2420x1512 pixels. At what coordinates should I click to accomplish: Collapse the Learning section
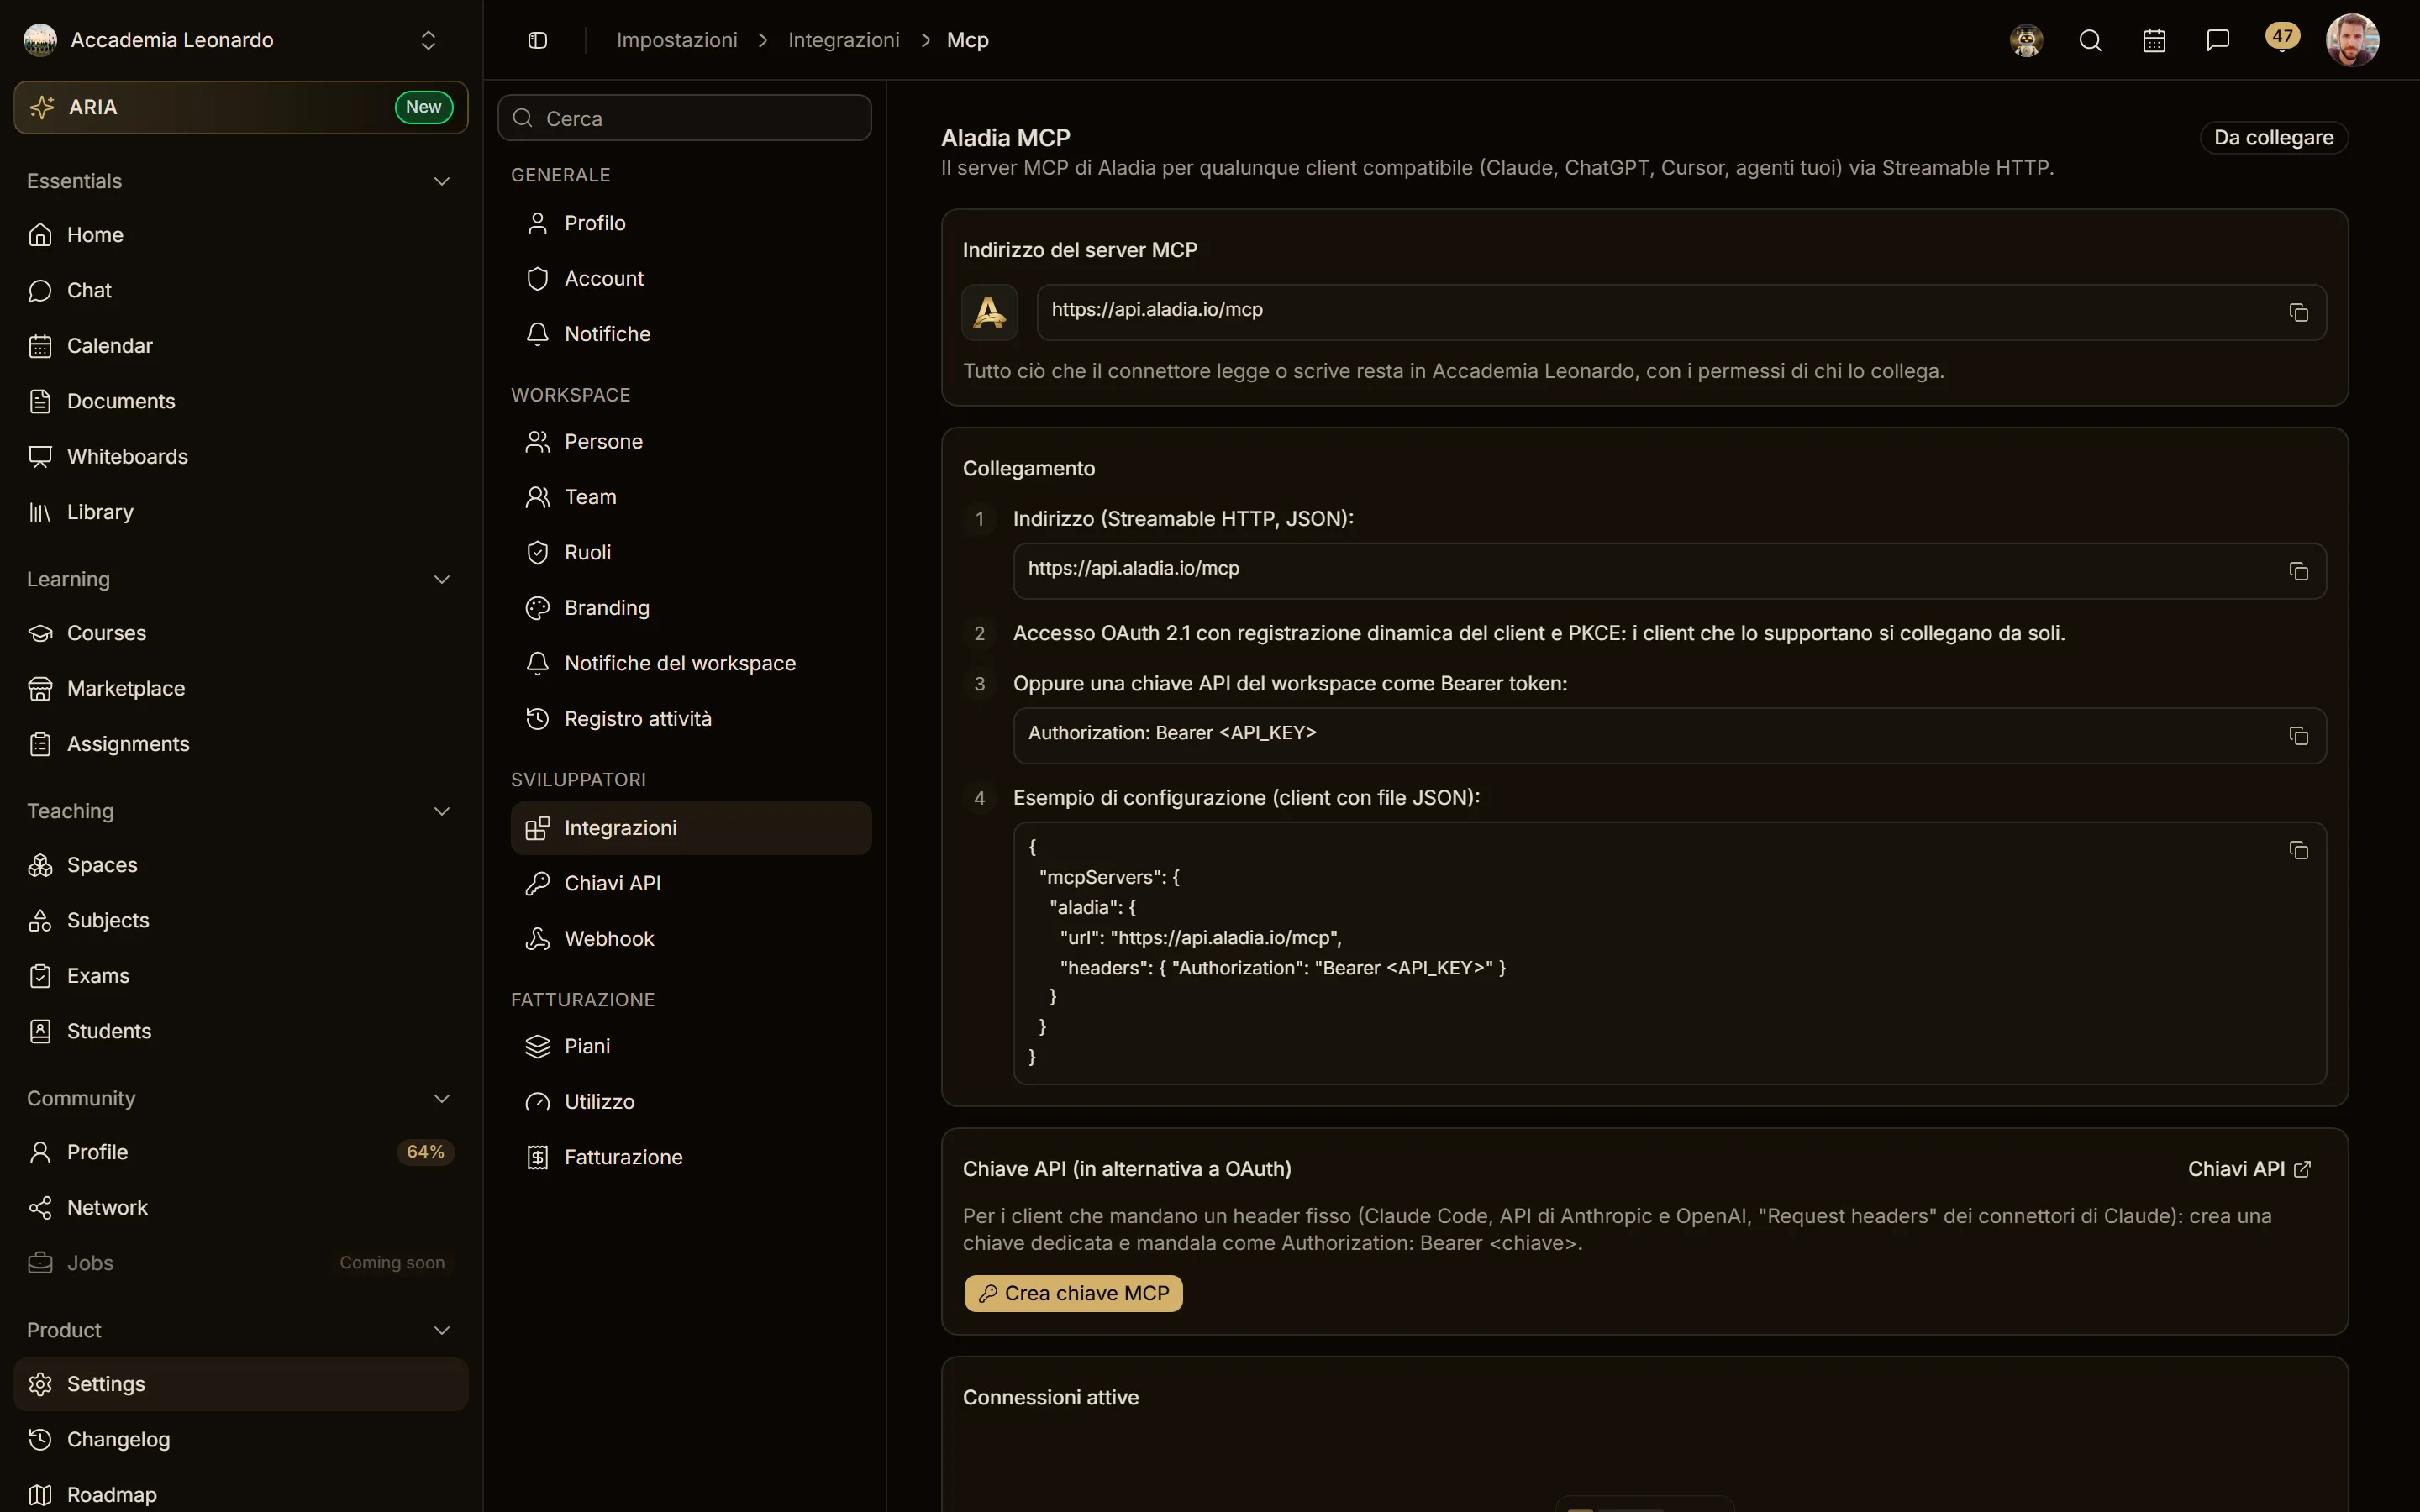(441, 579)
